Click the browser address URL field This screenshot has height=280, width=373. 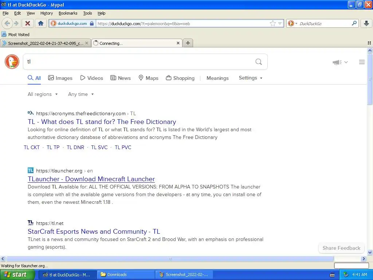tap(183, 23)
